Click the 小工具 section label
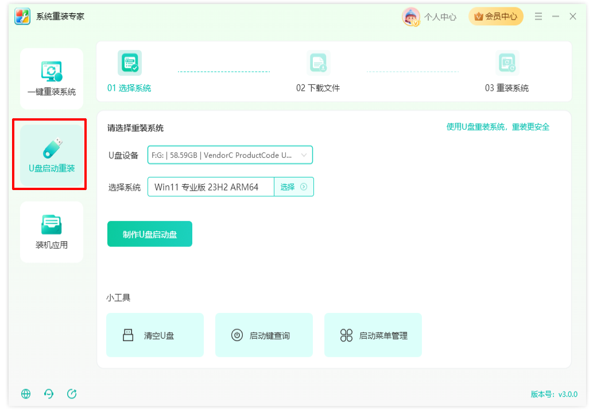This screenshot has width=593, height=414. (118, 298)
